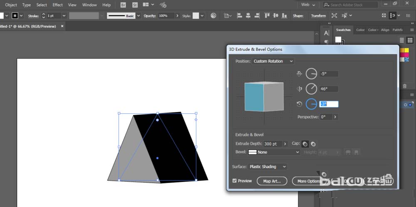Click the layer target circle icon

pos(405,105)
